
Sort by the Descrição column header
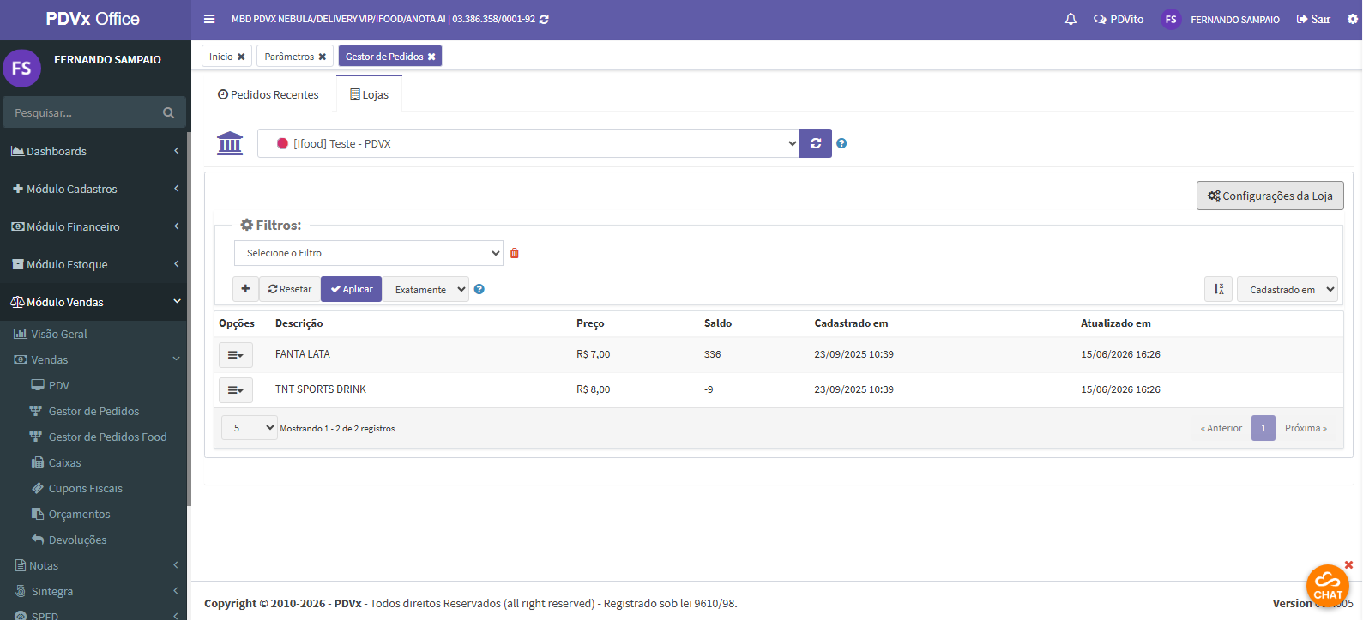coord(299,323)
